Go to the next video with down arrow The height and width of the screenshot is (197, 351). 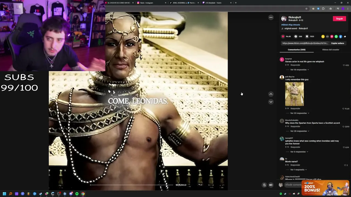(x=271, y=102)
